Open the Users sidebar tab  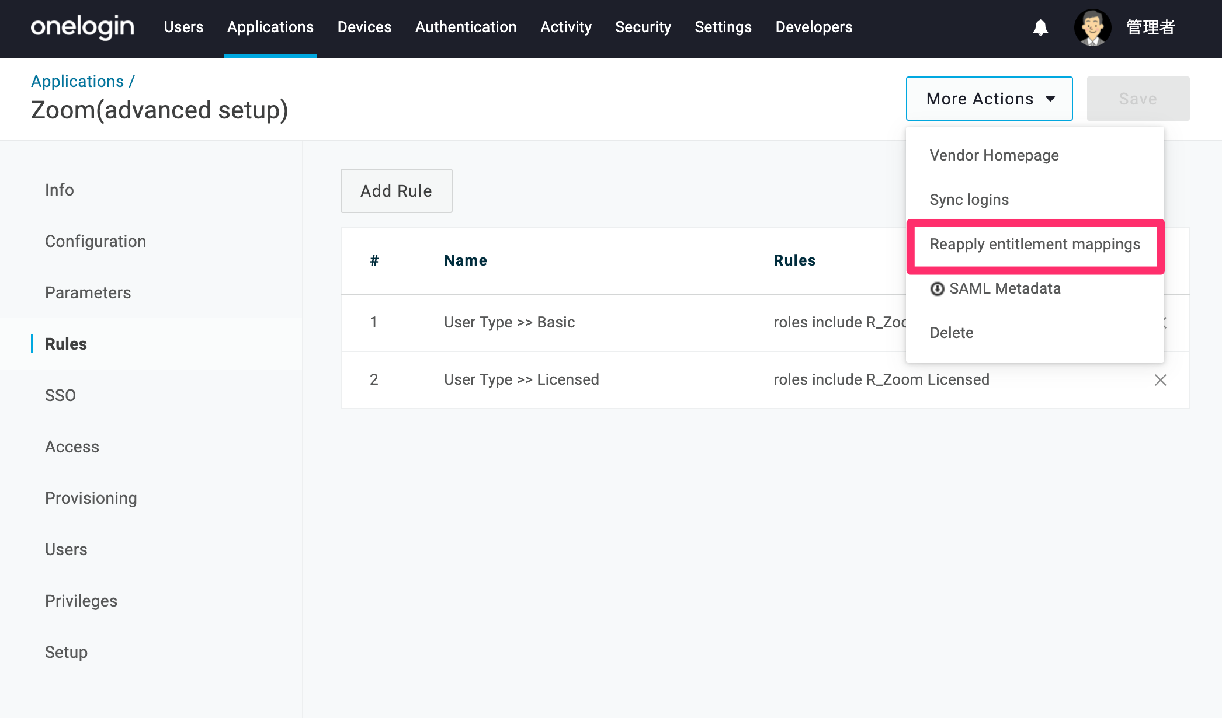pyautogui.click(x=67, y=549)
